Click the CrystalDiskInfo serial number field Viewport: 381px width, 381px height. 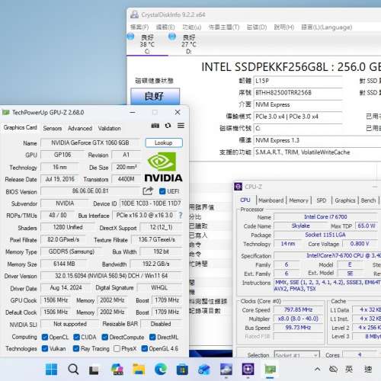(x=298, y=93)
